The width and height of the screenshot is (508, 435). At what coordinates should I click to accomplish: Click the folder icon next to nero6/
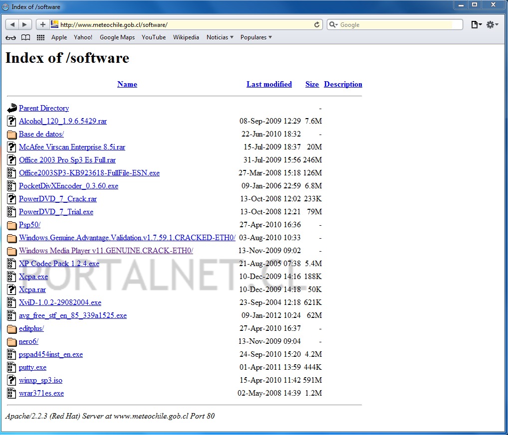coord(12,341)
